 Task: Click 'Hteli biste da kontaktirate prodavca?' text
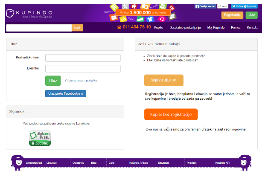pyautogui.click(x=172, y=60)
